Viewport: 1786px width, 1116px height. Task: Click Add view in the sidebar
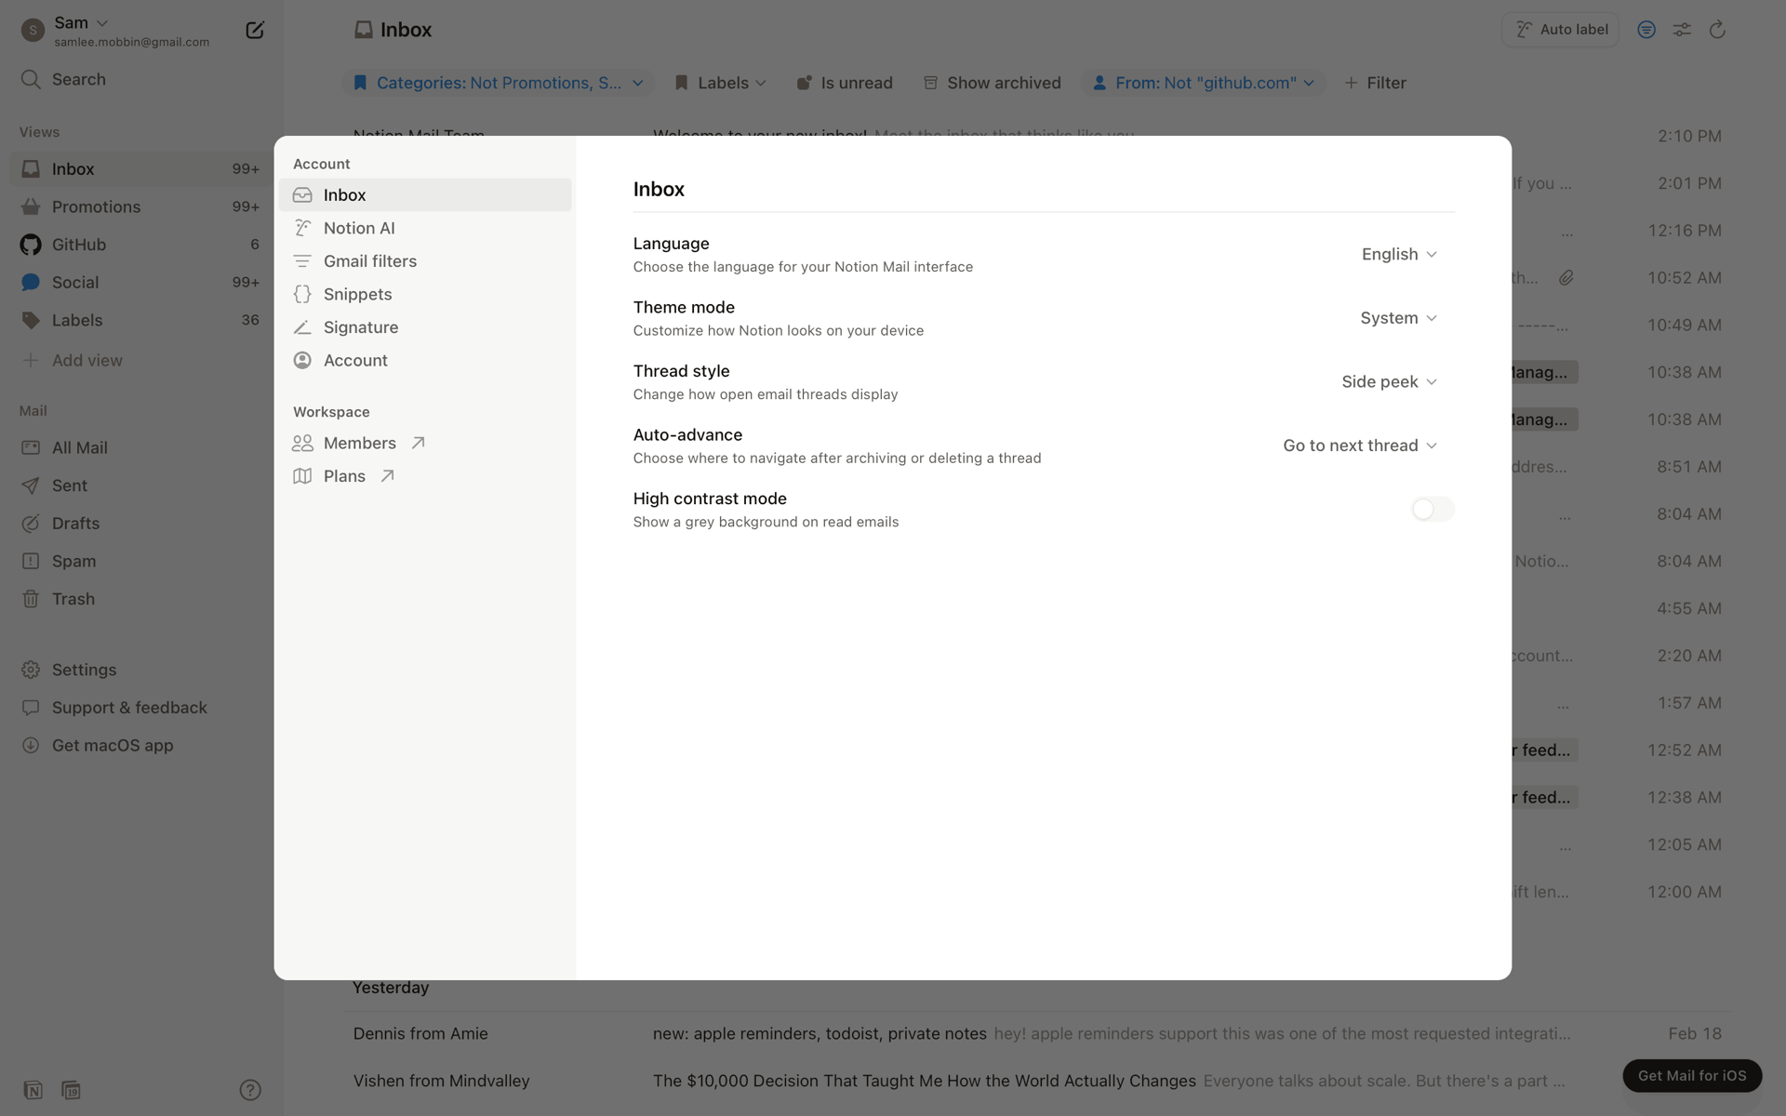tap(141, 360)
